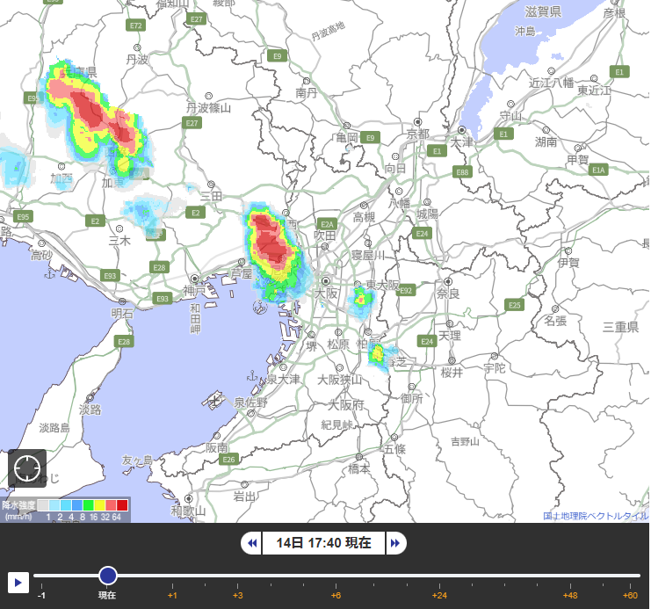This screenshot has width=651, height=609.
Task: Click the 京都 city label on map
Action: point(417,134)
